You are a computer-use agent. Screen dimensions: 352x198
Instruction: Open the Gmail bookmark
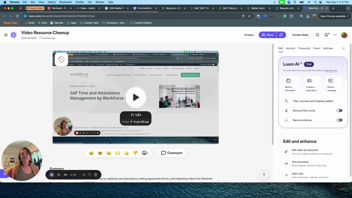[x=29, y=23]
